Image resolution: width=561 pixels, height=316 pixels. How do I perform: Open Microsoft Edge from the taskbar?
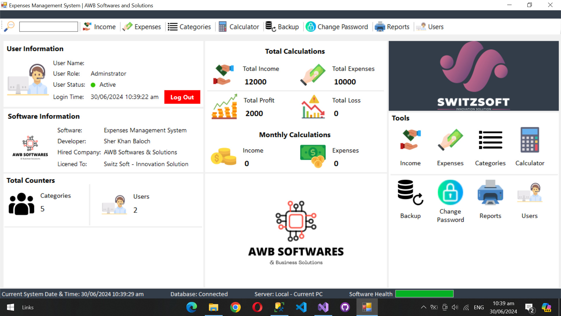tap(192, 307)
